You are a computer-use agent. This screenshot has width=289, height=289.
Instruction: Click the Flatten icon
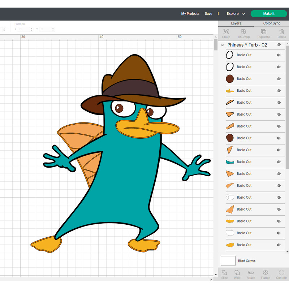pyautogui.click(x=266, y=274)
